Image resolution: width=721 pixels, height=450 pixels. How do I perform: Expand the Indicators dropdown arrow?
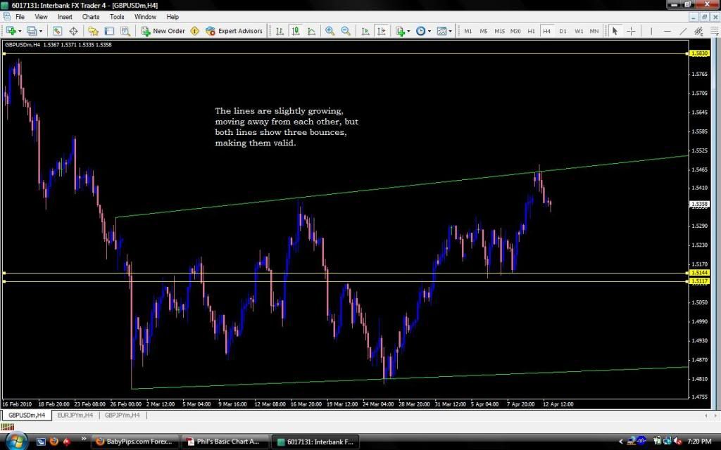(x=409, y=31)
